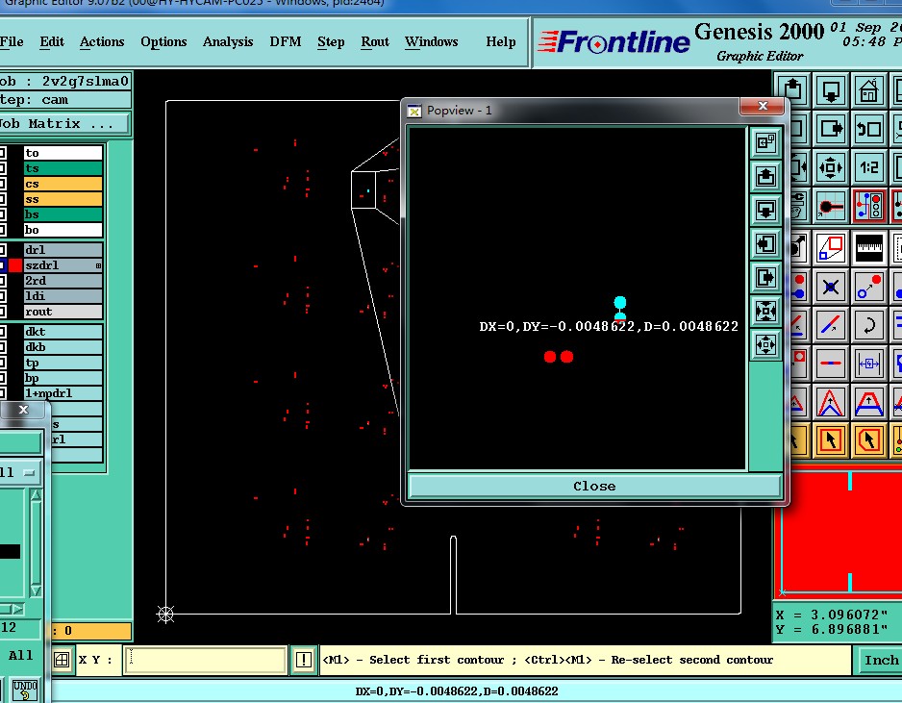The width and height of the screenshot is (902, 703).
Task: Open the Rout menu
Action: [x=375, y=42]
